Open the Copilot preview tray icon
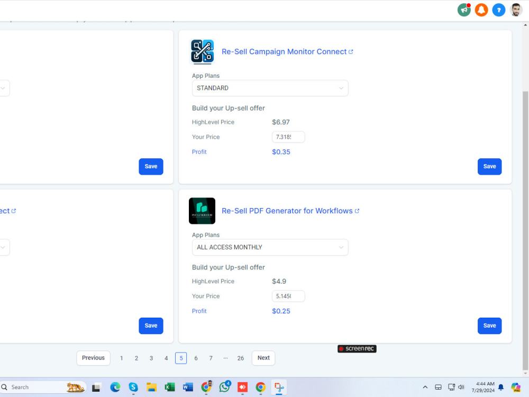 [x=515, y=387]
